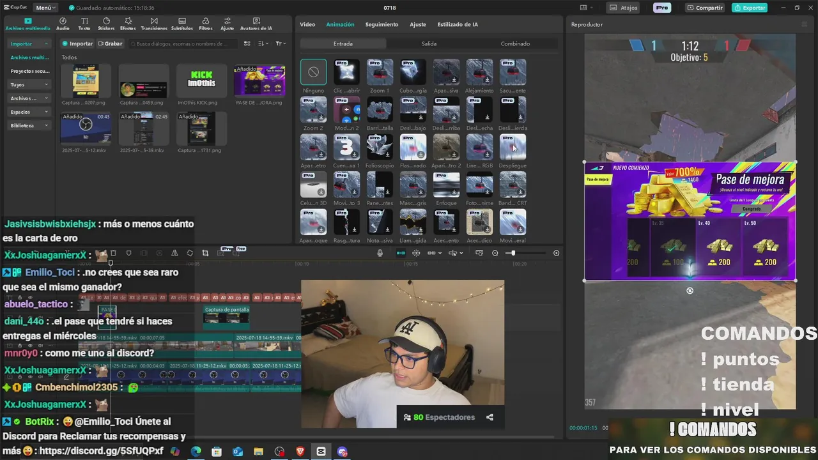
Task: Switch media library to grid view icon
Action: tap(247, 43)
